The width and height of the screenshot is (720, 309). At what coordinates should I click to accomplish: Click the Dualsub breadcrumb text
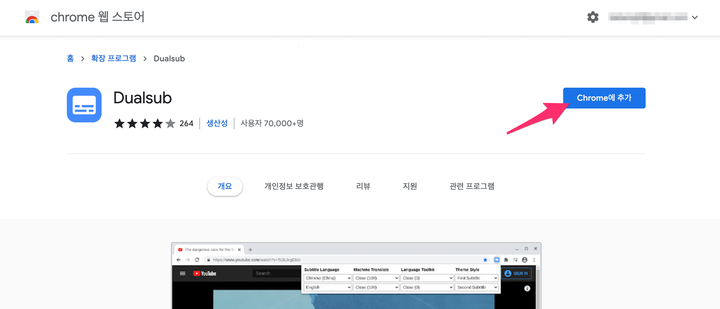pos(169,58)
